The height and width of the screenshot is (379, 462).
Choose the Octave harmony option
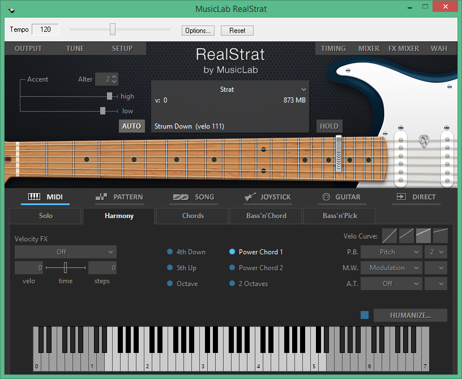coord(182,283)
